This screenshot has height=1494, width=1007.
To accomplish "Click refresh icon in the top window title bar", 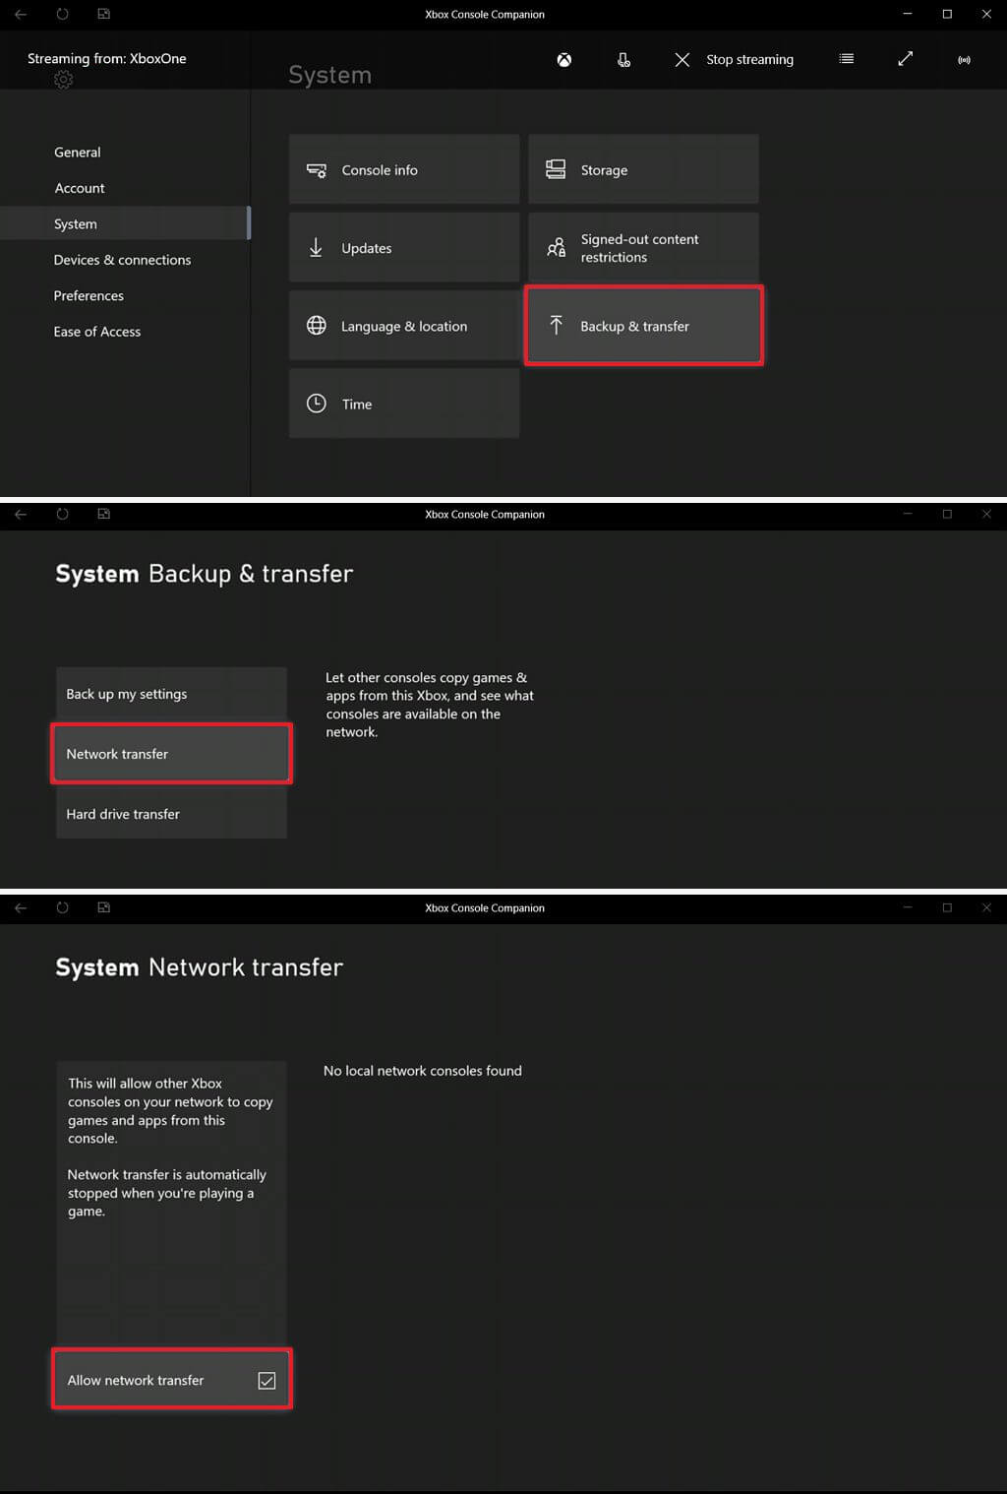I will 62,14.
